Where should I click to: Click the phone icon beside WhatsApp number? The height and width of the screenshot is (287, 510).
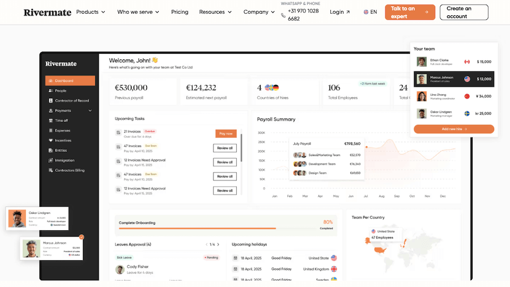283,15
